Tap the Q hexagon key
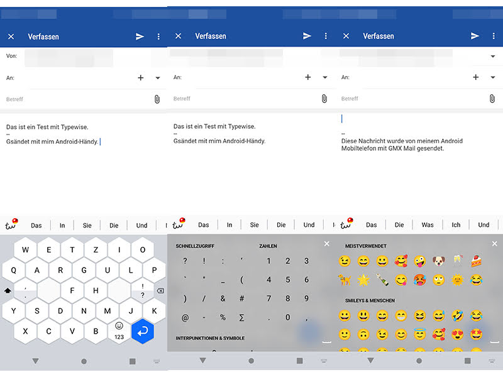 click(x=13, y=270)
